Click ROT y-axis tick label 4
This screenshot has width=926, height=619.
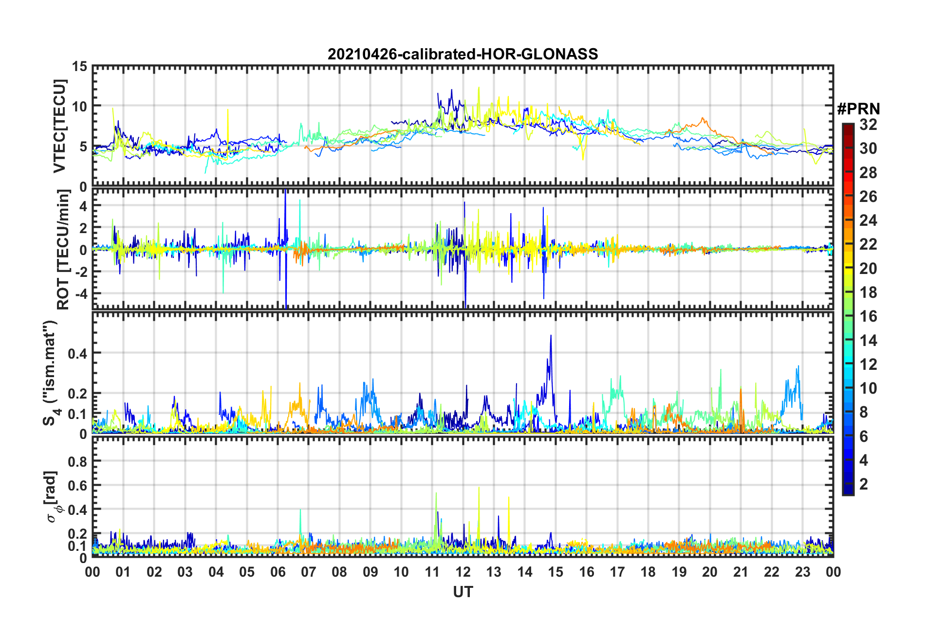pos(83,206)
